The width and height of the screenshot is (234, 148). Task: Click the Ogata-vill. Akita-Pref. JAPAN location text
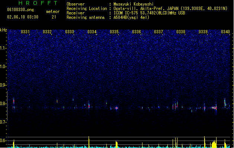pyautogui.click(x=170, y=9)
